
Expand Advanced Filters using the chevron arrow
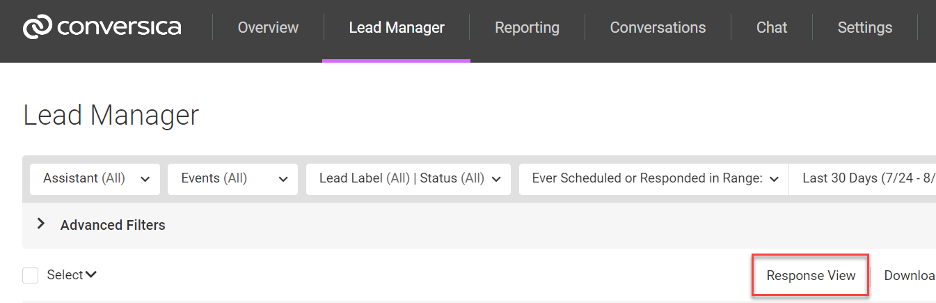(41, 224)
